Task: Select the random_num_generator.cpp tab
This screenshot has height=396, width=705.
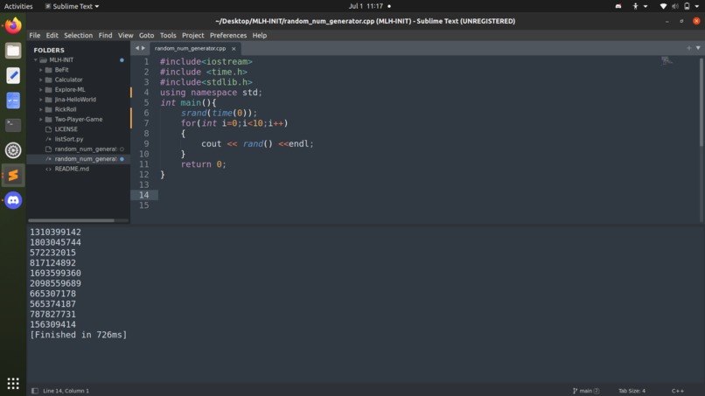Action: pos(190,49)
